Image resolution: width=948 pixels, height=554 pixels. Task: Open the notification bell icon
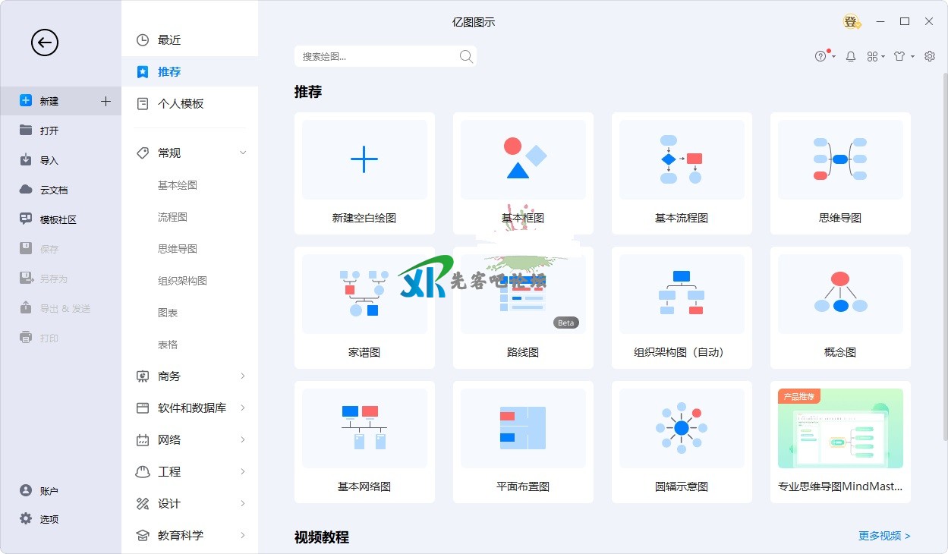pyautogui.click(x=851, y=56)
